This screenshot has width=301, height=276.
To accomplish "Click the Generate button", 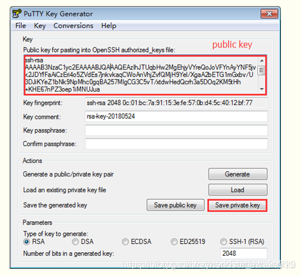I will point(238,174).
